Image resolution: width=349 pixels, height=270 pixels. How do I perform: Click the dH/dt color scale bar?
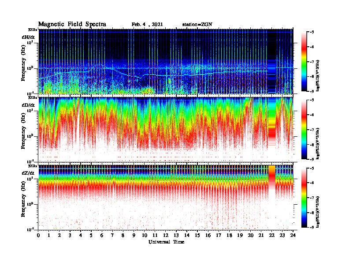tap(304, 62)
